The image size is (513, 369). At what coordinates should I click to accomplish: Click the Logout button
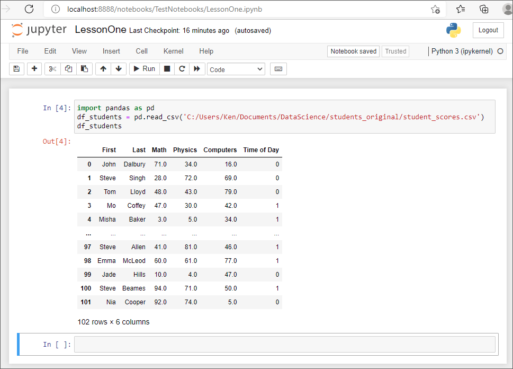[488, 30]
